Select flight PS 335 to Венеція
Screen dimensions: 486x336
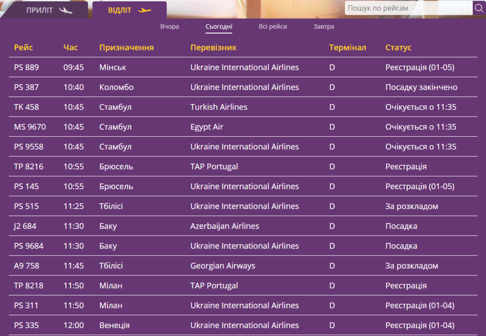coord(26,325)
